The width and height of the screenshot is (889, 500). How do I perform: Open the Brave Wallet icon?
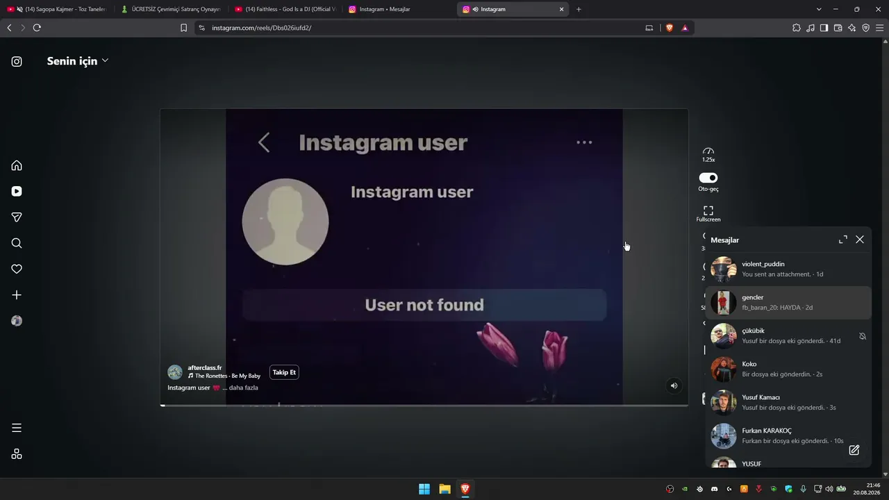click(838, 28)
